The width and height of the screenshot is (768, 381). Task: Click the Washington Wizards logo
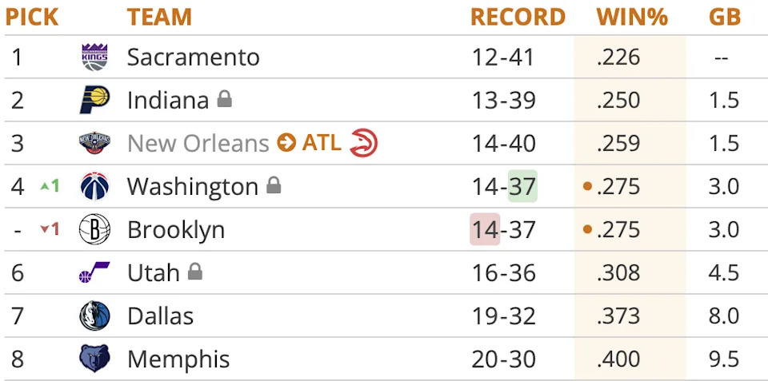[94, 187]
